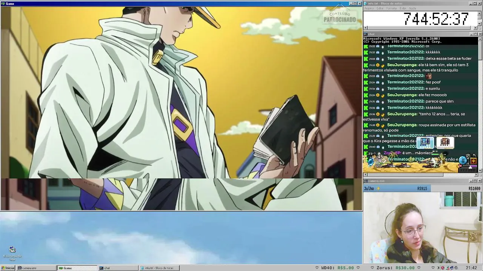Minimize the Game window
The image size is (483, 271).
[x=351, y=3]
